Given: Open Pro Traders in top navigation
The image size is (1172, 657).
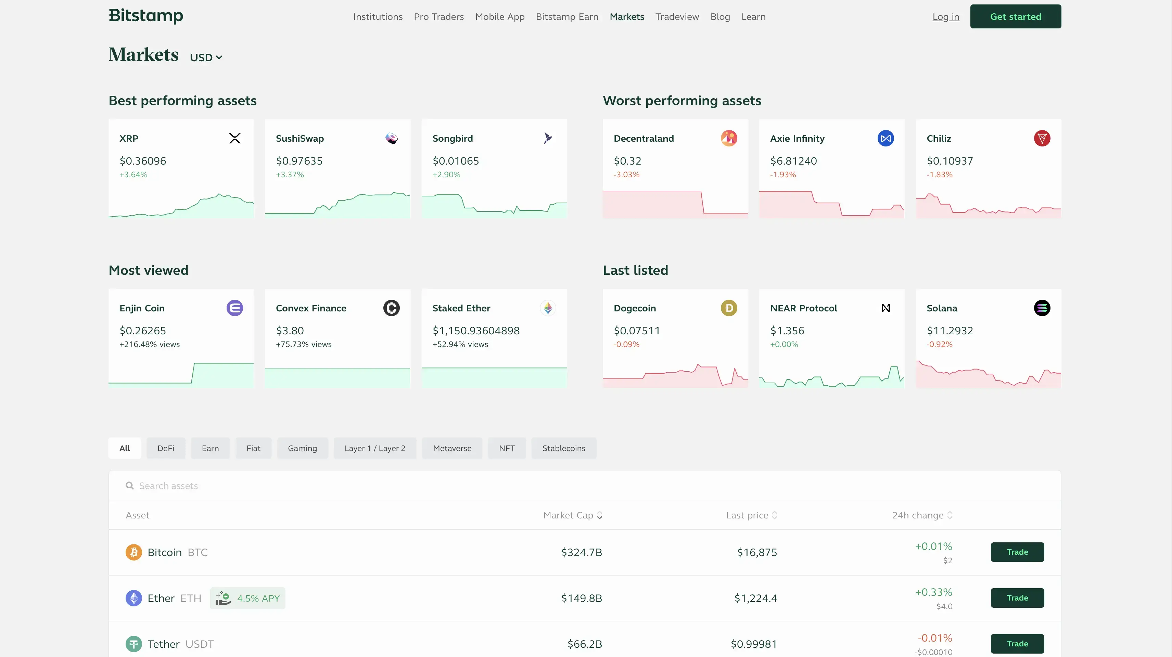Looking at the screenshot, I should click(439, 17).
